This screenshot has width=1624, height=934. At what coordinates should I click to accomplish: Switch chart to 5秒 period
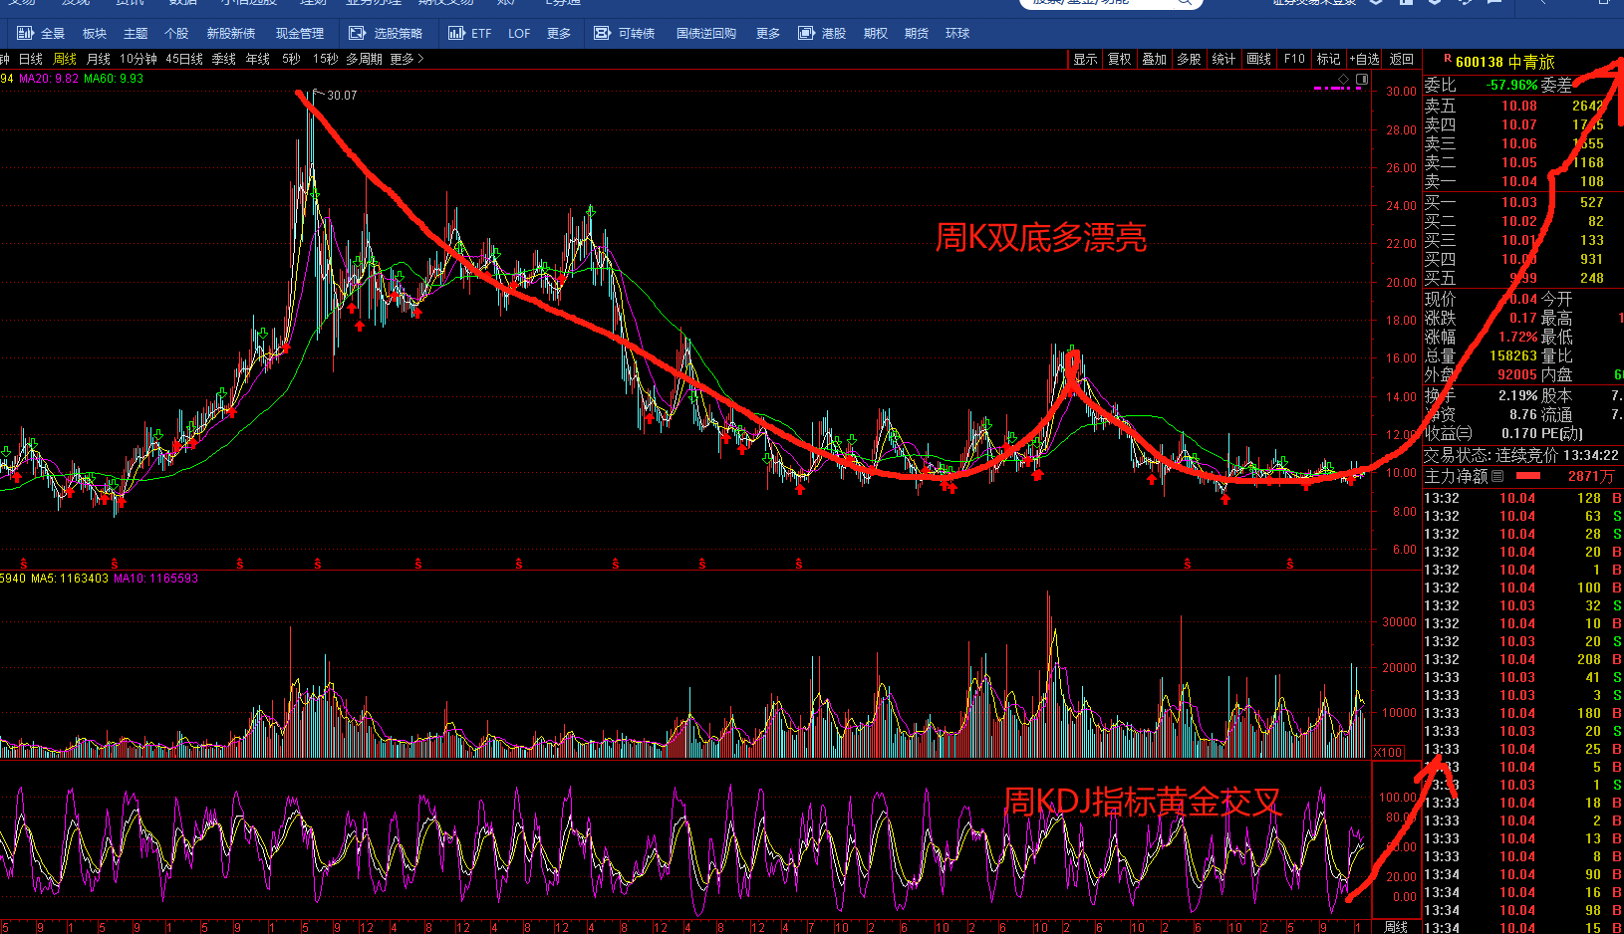[291, 59]
